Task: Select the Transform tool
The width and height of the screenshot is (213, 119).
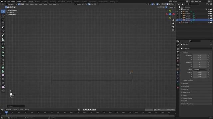Action: click(x=3, y=31)
